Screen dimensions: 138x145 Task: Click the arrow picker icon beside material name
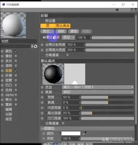click(x=36, y=46)
